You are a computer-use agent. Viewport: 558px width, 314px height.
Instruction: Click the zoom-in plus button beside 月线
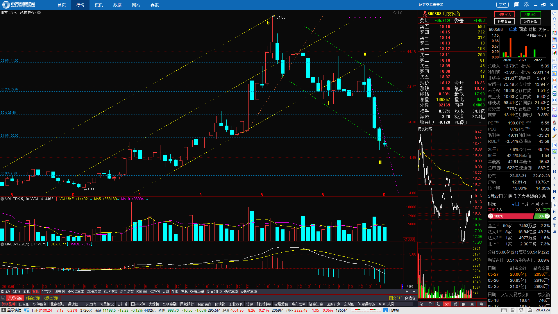pos(407,292)
